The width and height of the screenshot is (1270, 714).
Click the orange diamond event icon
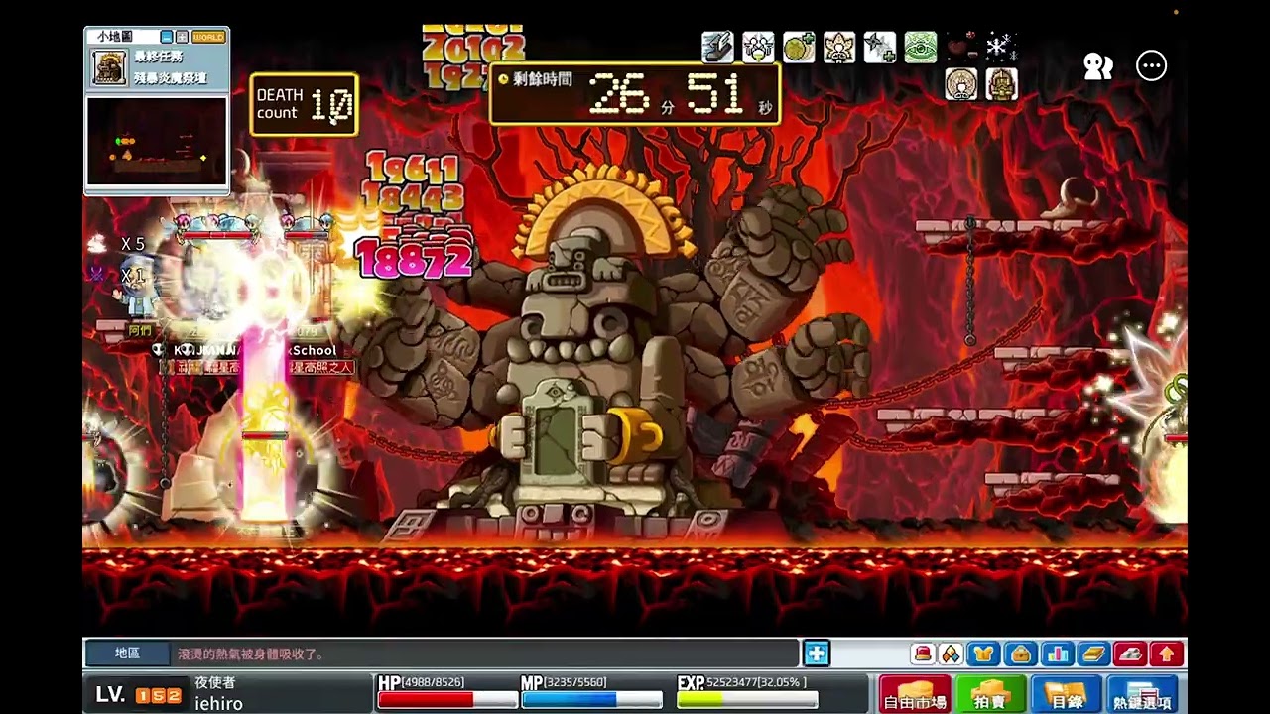[951, 654]
